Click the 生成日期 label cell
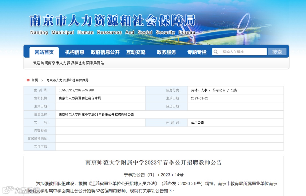 (x=167, y=98)
